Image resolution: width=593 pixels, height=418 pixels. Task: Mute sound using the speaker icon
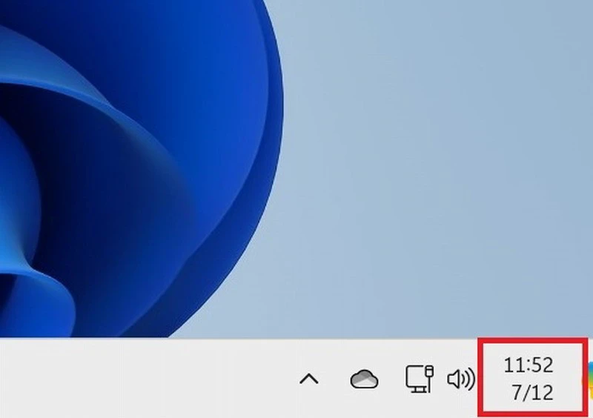460,379
